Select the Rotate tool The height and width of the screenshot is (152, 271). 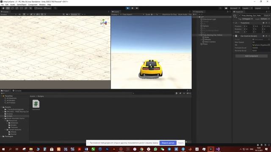12,8
